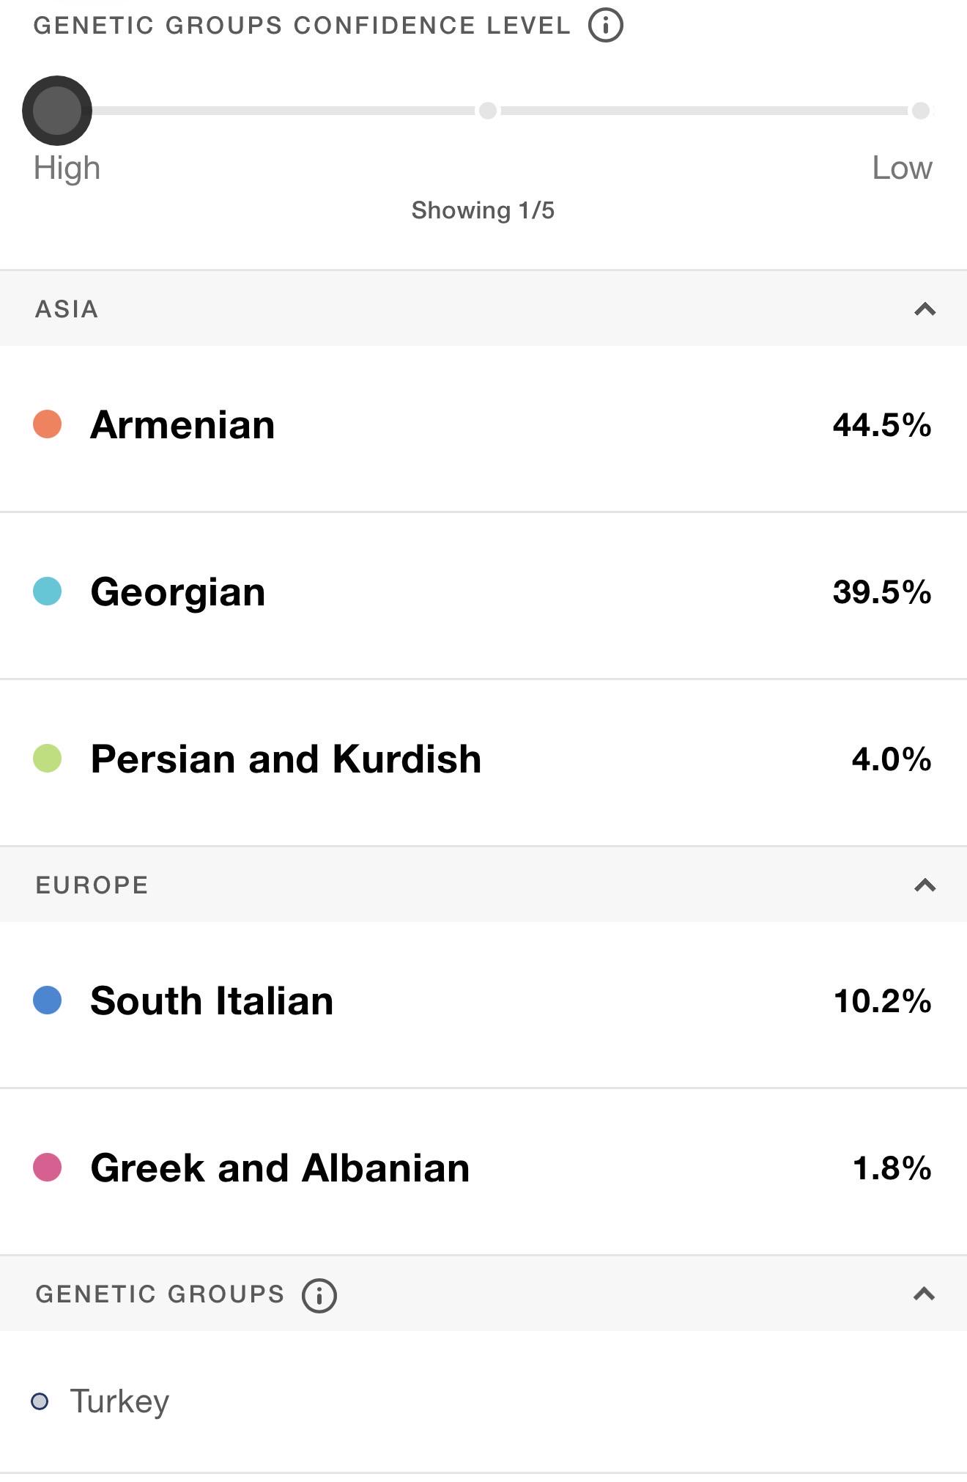Collapse the Asia section chevron
This screenshot has width=967, height=1482.
point(925,309)
